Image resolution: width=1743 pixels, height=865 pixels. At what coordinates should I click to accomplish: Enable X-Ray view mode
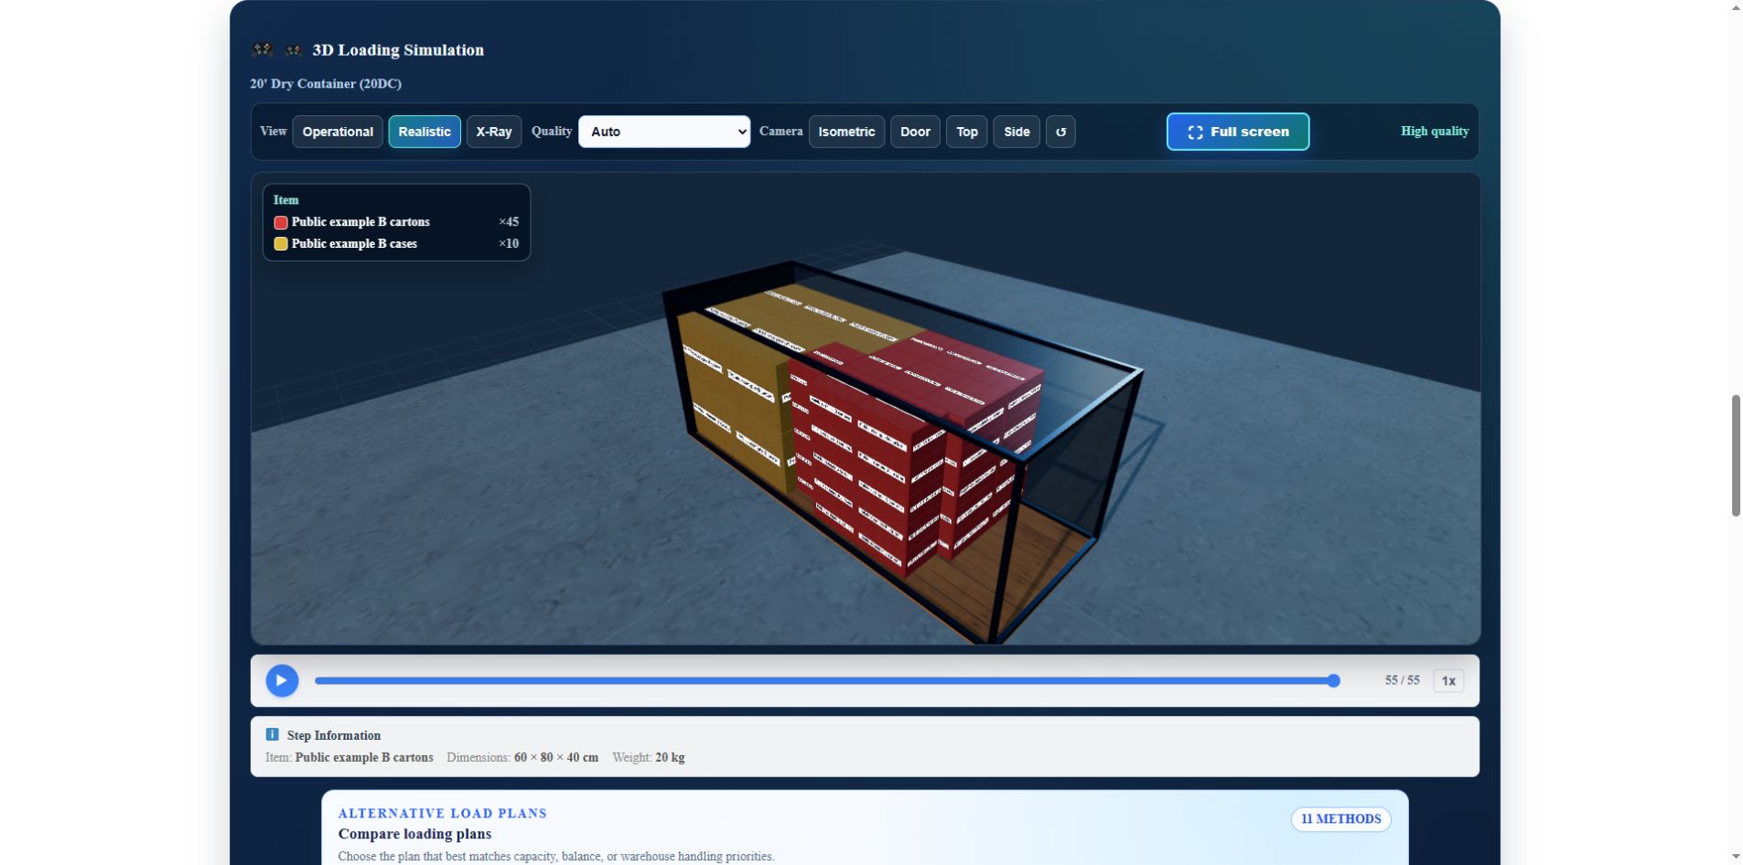494,132
